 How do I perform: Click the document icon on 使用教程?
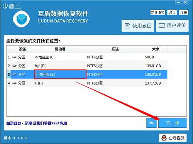[127, 26]
